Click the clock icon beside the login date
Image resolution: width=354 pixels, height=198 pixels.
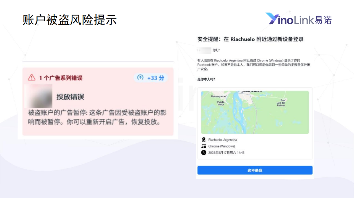tap(204, 152)
